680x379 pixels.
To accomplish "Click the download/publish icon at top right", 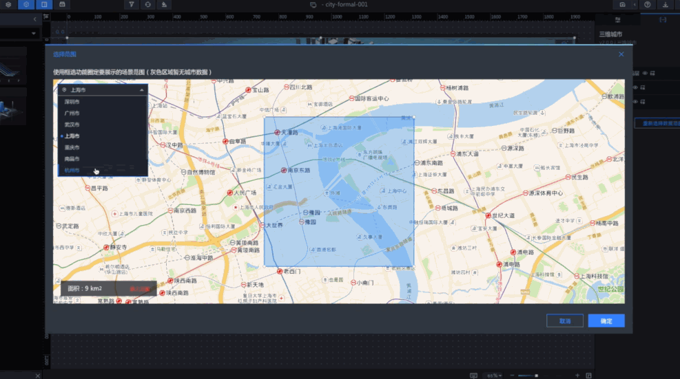I will (x=666, y=4).
